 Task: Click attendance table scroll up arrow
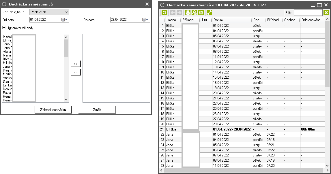click(327, 19)
